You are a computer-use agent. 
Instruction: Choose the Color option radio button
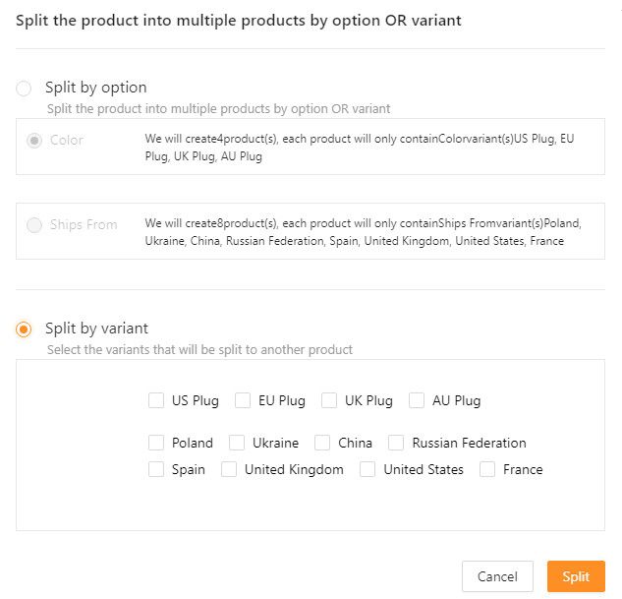click(35, 141)
